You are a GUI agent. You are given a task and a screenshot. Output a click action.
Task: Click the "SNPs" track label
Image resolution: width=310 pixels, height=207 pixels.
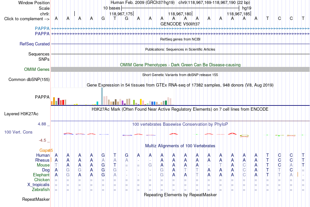point(44,59)
